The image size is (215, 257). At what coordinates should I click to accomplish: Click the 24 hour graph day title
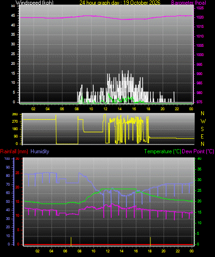click(120, 2)
